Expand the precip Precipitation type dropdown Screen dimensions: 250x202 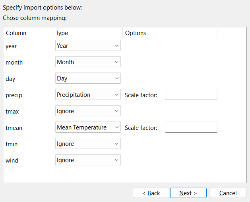tap(88, 94)
